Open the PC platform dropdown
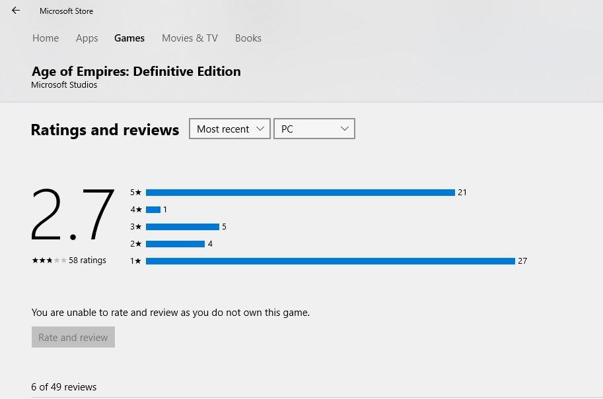Image resolution: width=603 pixels, height=399 pixels. coord(314,129)
